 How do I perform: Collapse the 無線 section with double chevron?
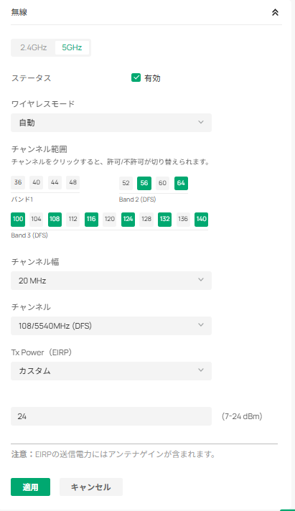click(x=275, y=12)
